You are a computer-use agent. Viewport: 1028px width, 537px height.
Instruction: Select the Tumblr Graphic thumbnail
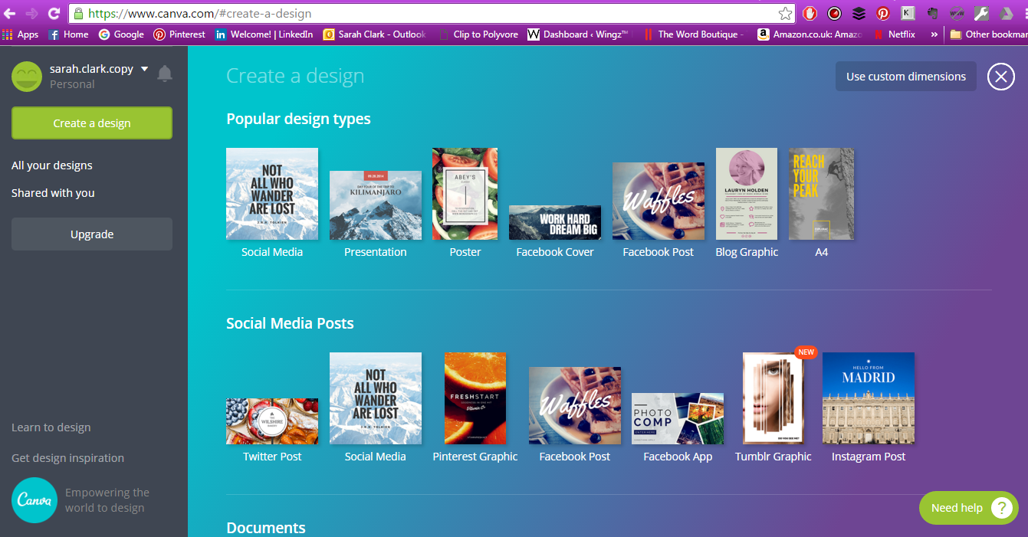coord(773,398)
